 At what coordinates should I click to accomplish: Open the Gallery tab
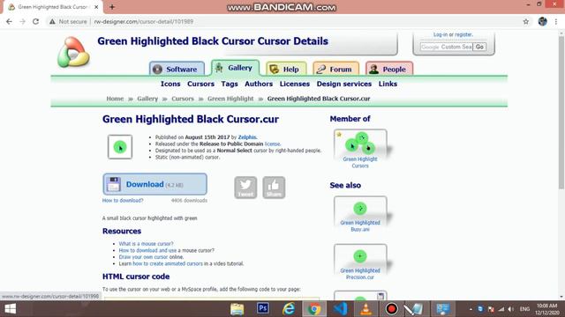pyautogui.click(x=236, y=68)
